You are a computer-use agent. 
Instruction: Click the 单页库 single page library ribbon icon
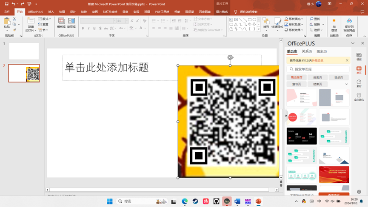71,23
